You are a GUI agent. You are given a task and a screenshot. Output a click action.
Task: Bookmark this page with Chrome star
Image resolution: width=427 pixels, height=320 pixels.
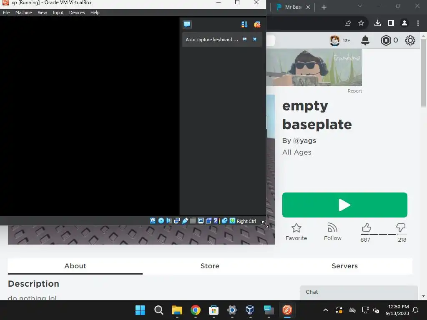(361, 23)
